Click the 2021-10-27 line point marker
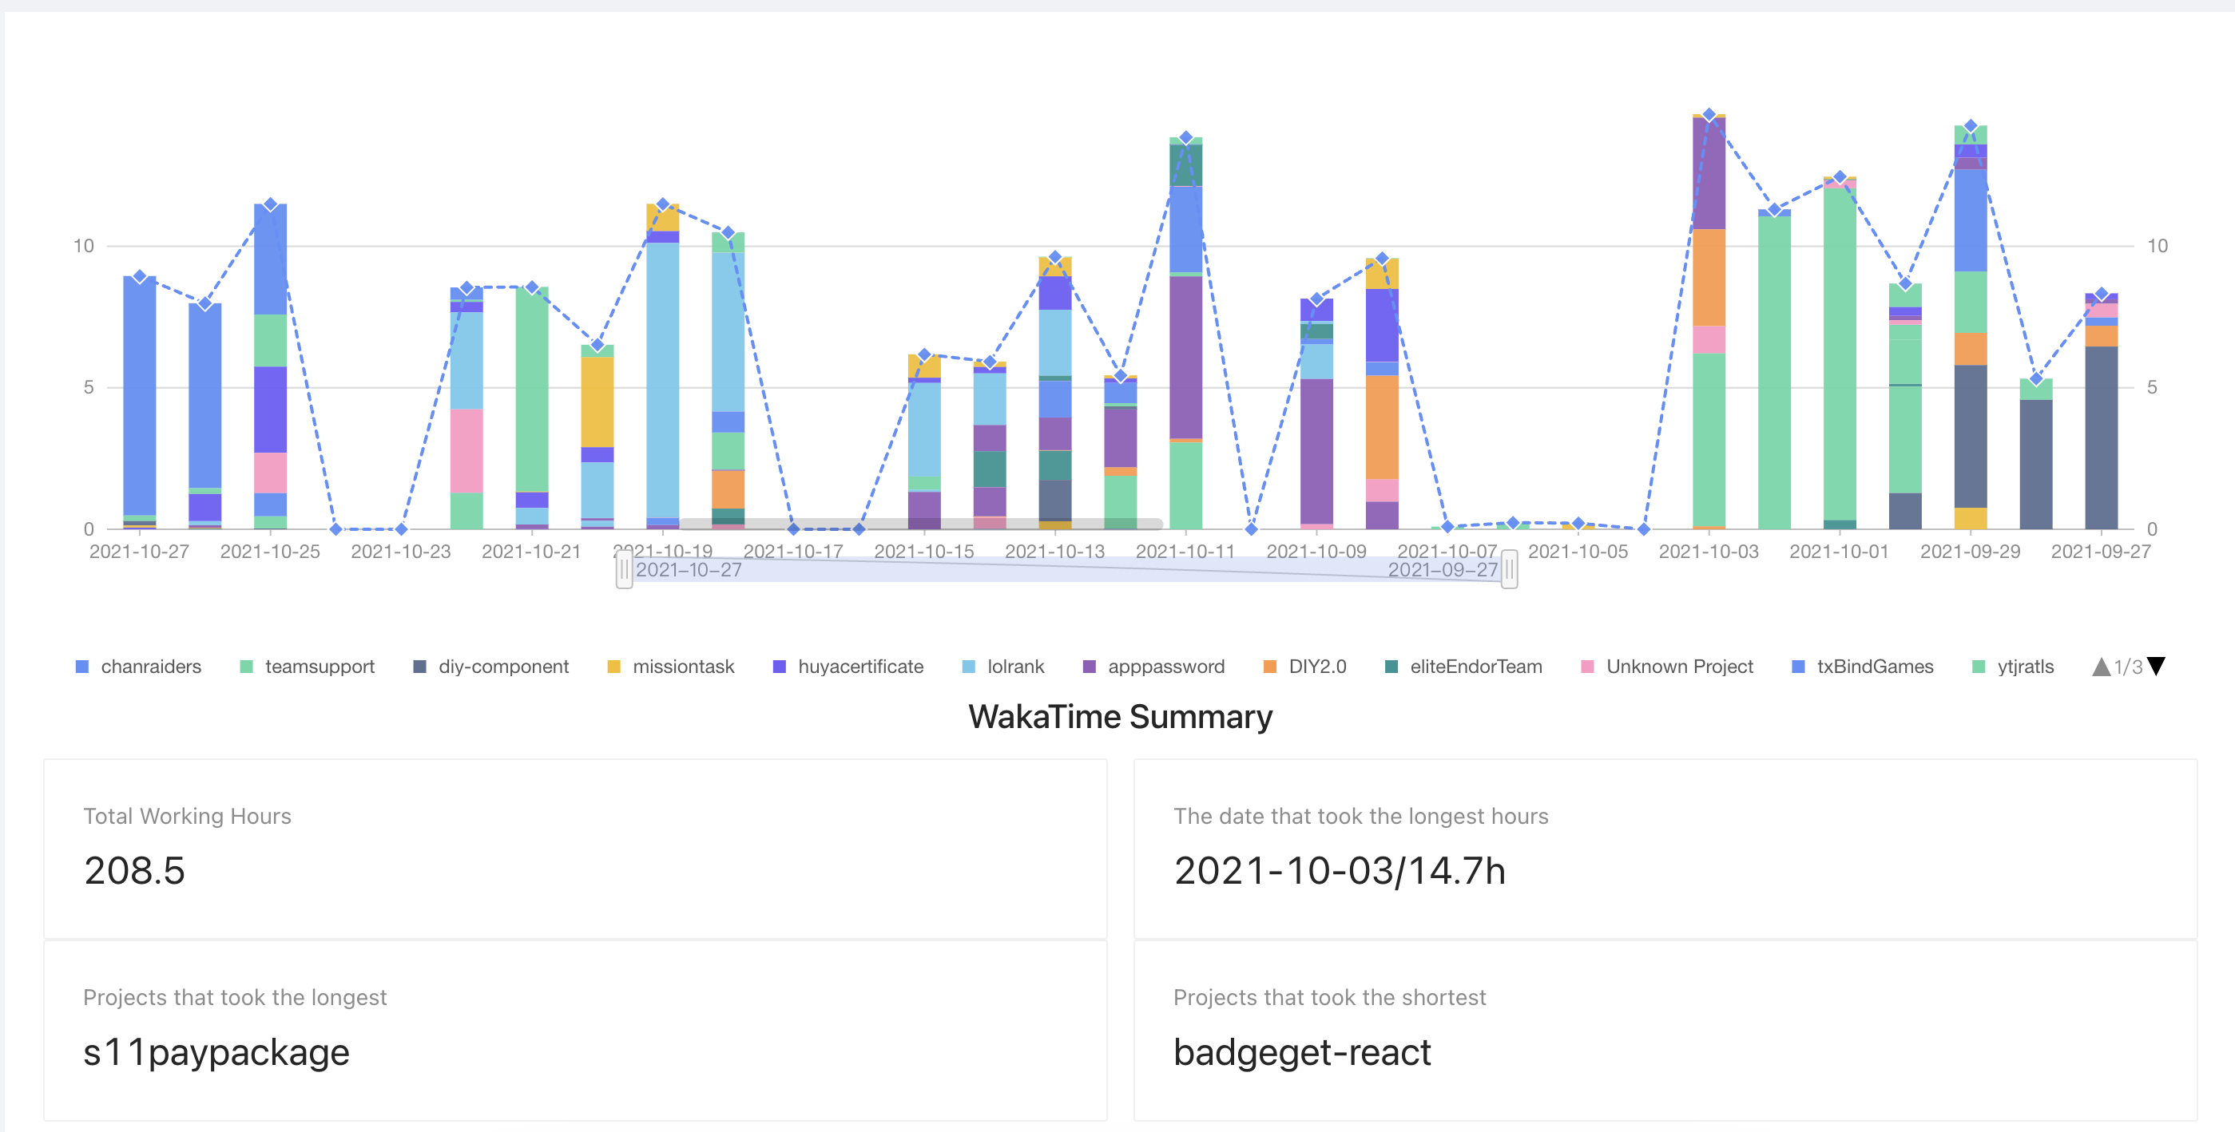This screenshot has height=1132, width=2235. (x=140, y=277)
